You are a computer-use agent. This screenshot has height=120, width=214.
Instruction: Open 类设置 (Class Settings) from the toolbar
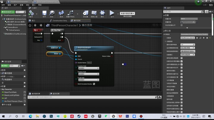pos(86,13)
